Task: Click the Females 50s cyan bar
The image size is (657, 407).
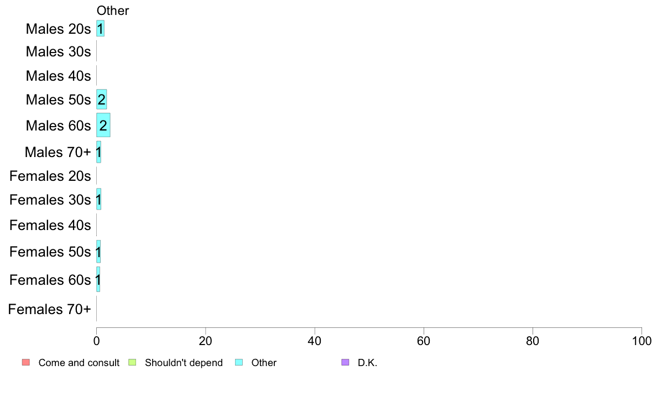Action: pos(98,252)
